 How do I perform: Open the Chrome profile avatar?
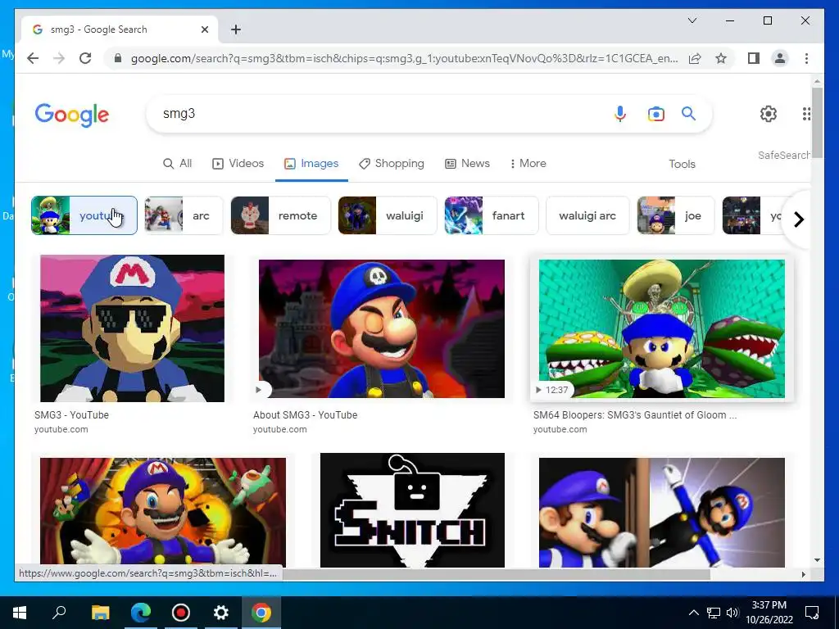point(780,58)
